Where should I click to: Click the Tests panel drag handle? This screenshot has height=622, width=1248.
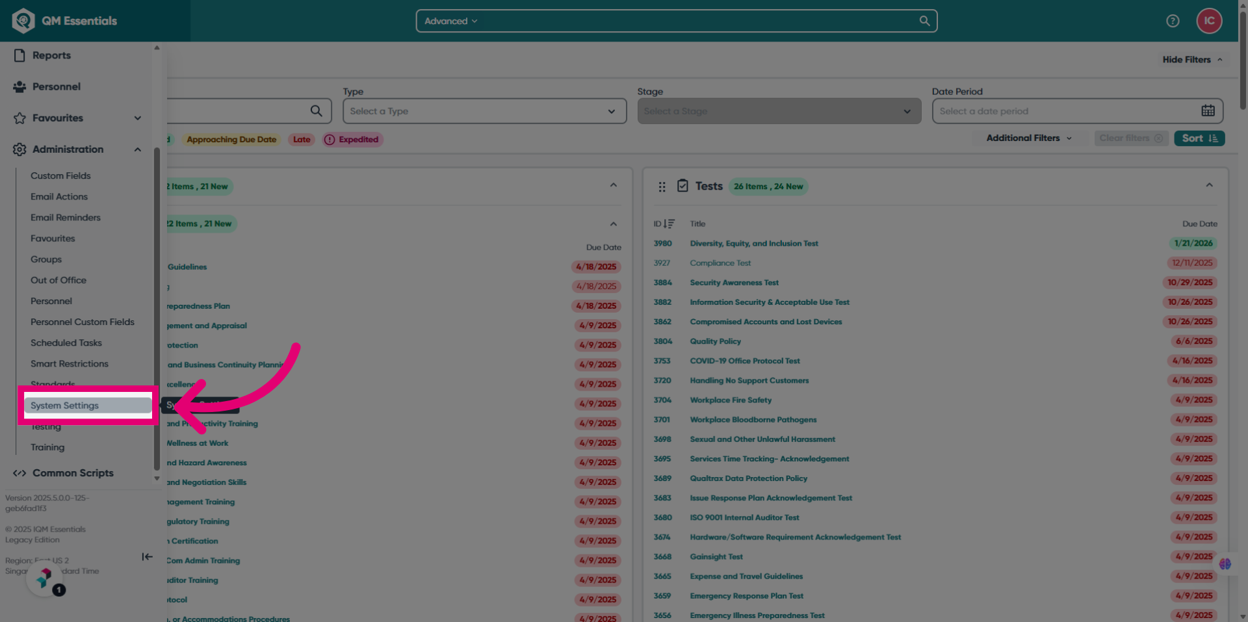(662, 187)
